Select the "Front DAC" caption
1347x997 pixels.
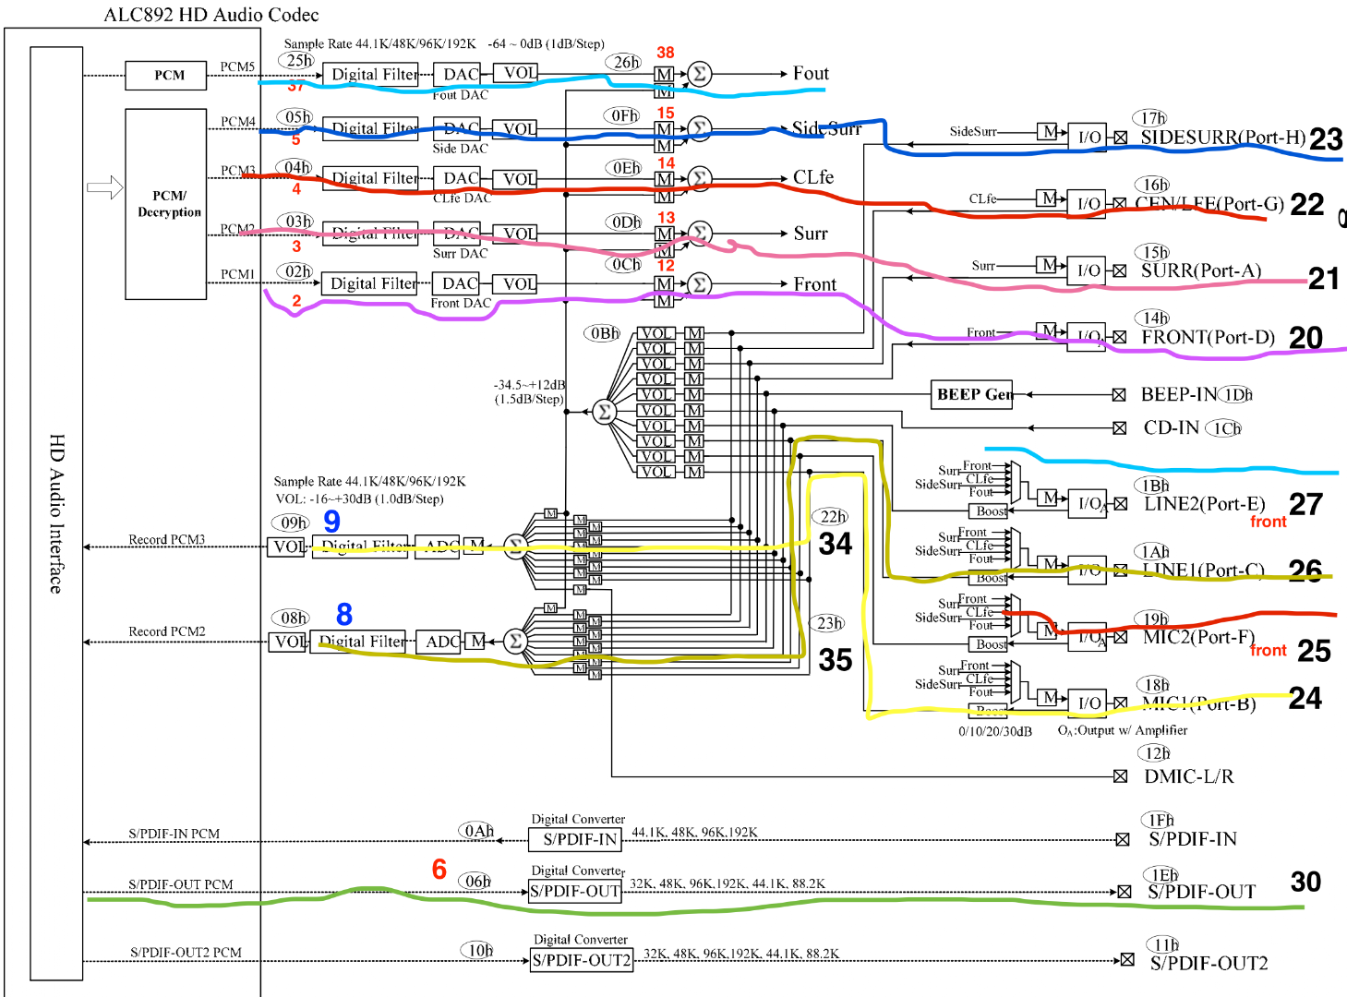[x=461, y=304]
